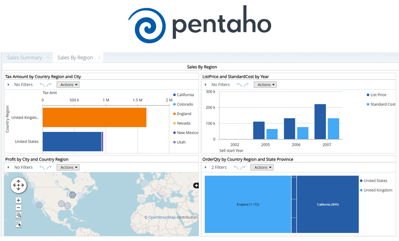
Task: Undo in the Tax Amount chart panel
Action: click(x=42, y=85)
